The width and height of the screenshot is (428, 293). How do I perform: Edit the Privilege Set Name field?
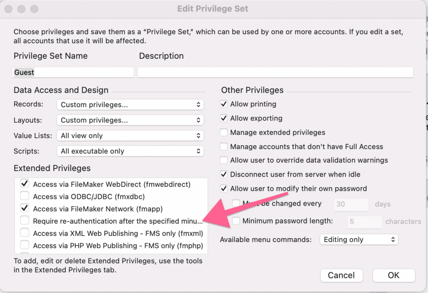point(73,72)
